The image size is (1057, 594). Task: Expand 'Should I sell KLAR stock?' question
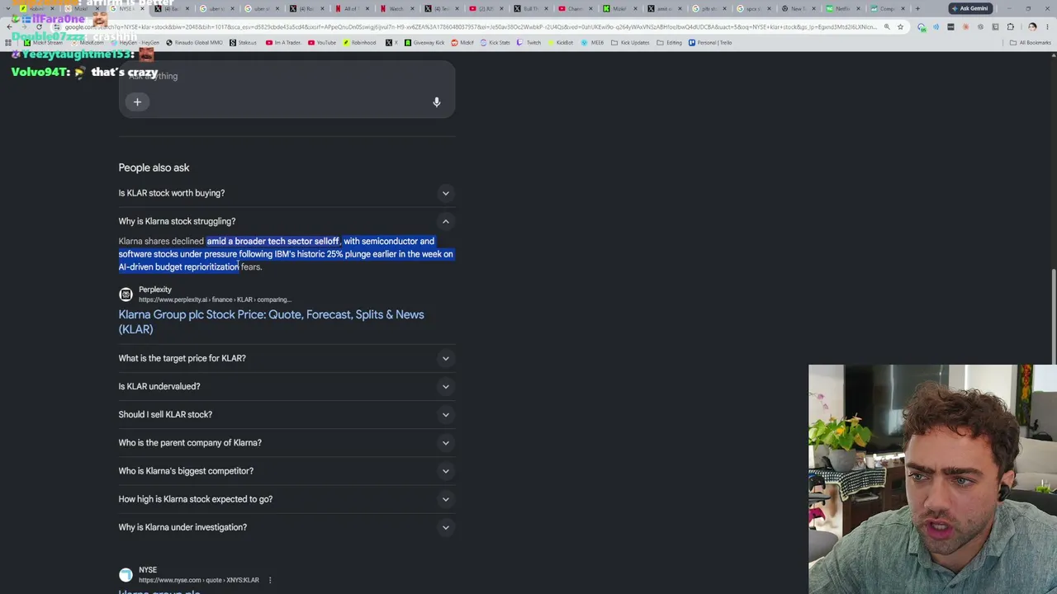[287, 414]
